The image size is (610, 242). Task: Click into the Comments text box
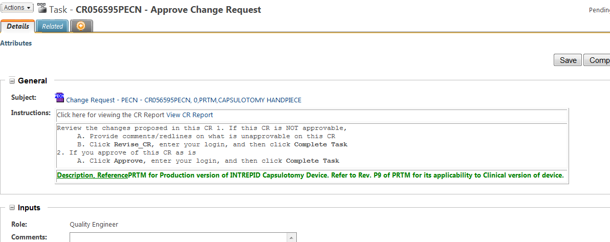[x=178, y=237]
